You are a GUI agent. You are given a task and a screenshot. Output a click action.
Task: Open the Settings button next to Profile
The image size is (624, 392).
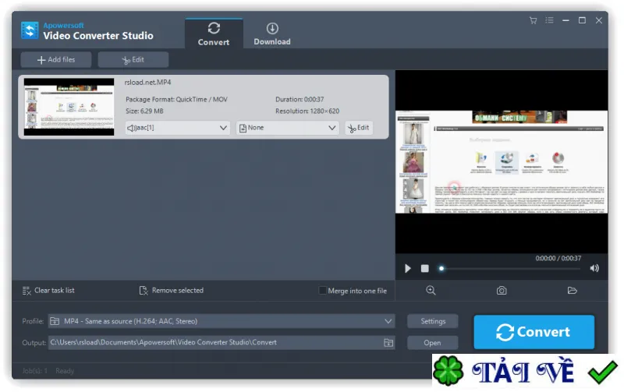[433, 321]
